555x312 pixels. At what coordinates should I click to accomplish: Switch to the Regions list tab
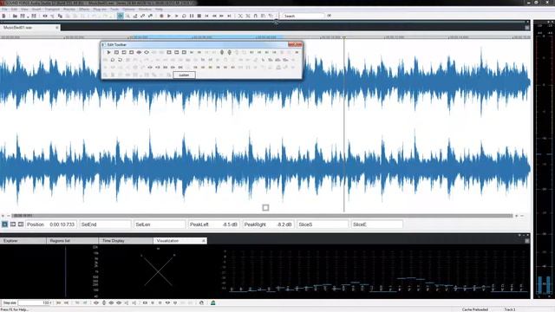pyautogui.click(x=73, y=241)
